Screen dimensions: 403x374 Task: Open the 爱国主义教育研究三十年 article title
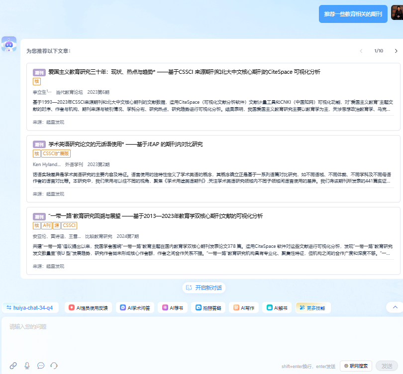pos(184,72)
